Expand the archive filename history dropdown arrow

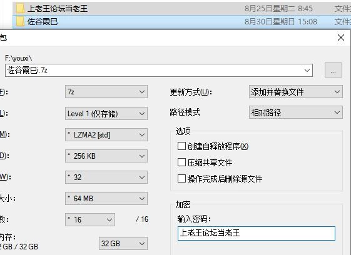[307, 71]
